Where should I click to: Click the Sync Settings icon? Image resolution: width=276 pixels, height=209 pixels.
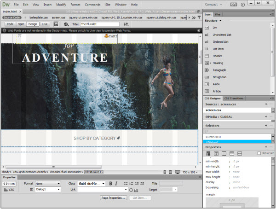click(x=234, y=5)
